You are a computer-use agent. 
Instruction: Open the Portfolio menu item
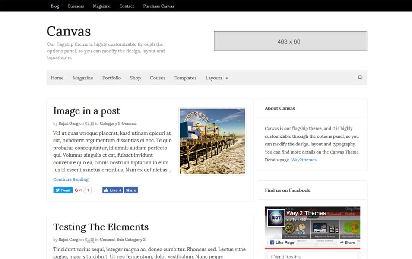(111, 78)
